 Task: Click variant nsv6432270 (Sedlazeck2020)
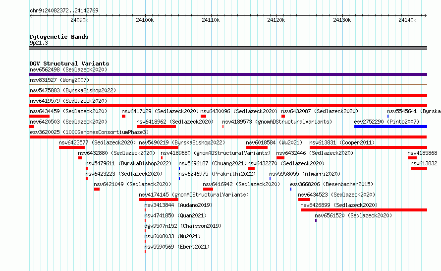[x=286, y=163]
